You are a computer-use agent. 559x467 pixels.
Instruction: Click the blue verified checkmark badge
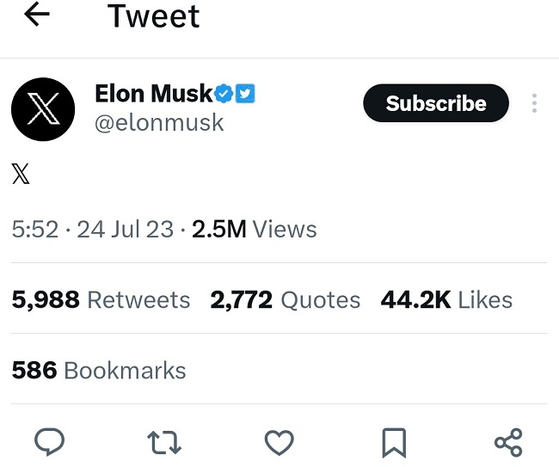224,93
